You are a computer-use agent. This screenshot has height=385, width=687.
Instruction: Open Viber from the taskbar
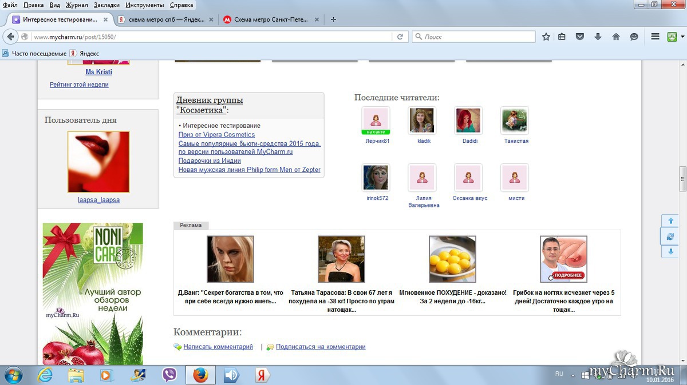(x=169, y=375)
